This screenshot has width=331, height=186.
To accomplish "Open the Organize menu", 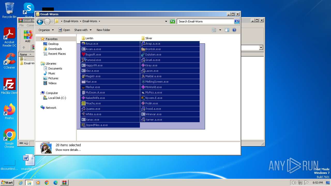I will point(46,30).
